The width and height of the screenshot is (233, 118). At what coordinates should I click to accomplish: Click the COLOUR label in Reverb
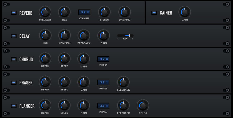[84, 19]
